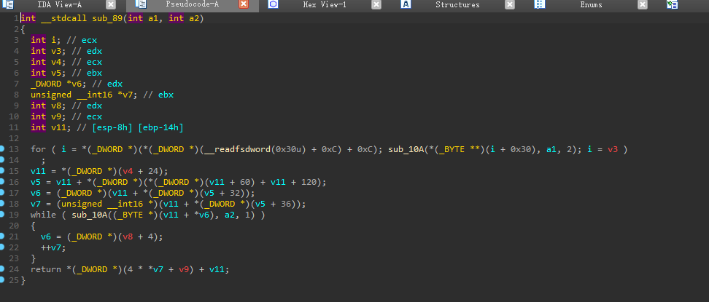Click the rightmost tab icon after Enums
The height and width of the screenshot is (302, 709).
click(671, 4)
